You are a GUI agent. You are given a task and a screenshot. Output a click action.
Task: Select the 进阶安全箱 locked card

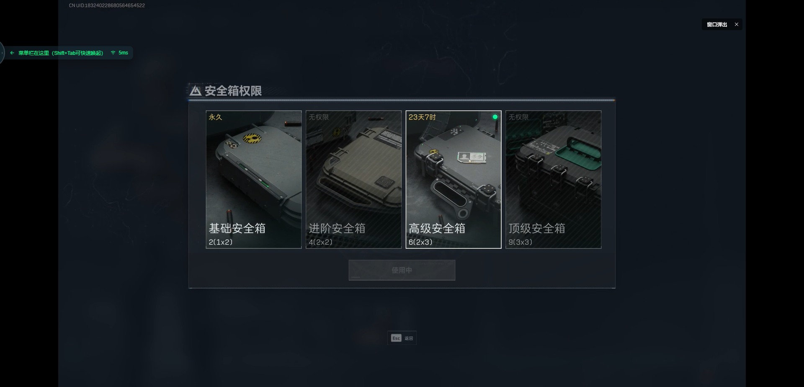(x=353, y=179)
